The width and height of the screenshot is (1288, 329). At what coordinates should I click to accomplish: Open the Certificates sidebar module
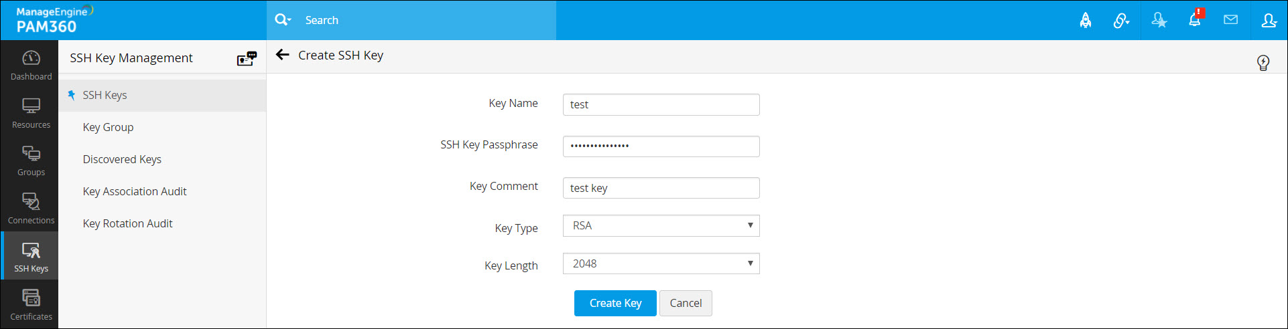pyautogui.click(x=31, y=304)
